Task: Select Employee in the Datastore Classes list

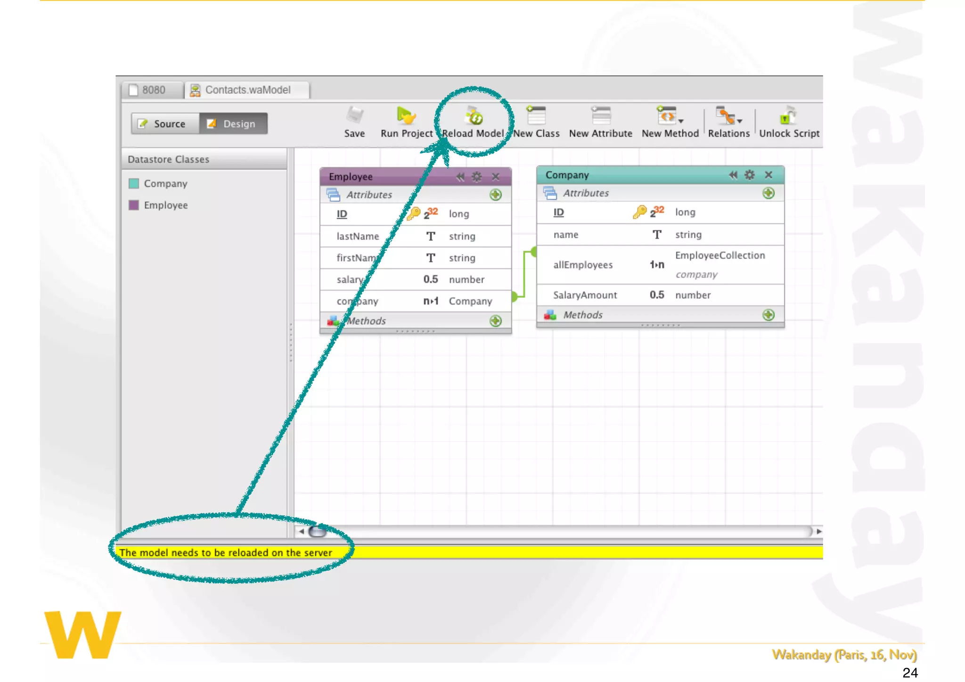Action: pos(165,205)
